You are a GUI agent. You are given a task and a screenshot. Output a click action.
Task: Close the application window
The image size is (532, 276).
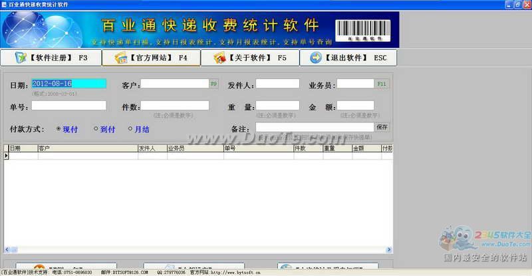(x=527, y=5)
